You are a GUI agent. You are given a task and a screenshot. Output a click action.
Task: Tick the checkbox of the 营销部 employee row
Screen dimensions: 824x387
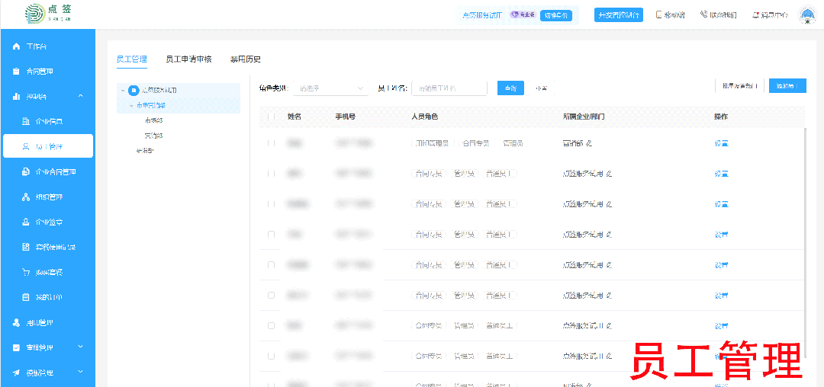271,143
